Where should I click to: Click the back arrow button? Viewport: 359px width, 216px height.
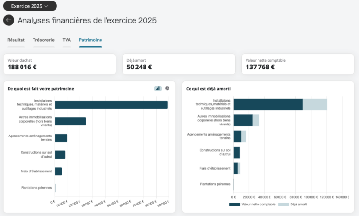9,20
